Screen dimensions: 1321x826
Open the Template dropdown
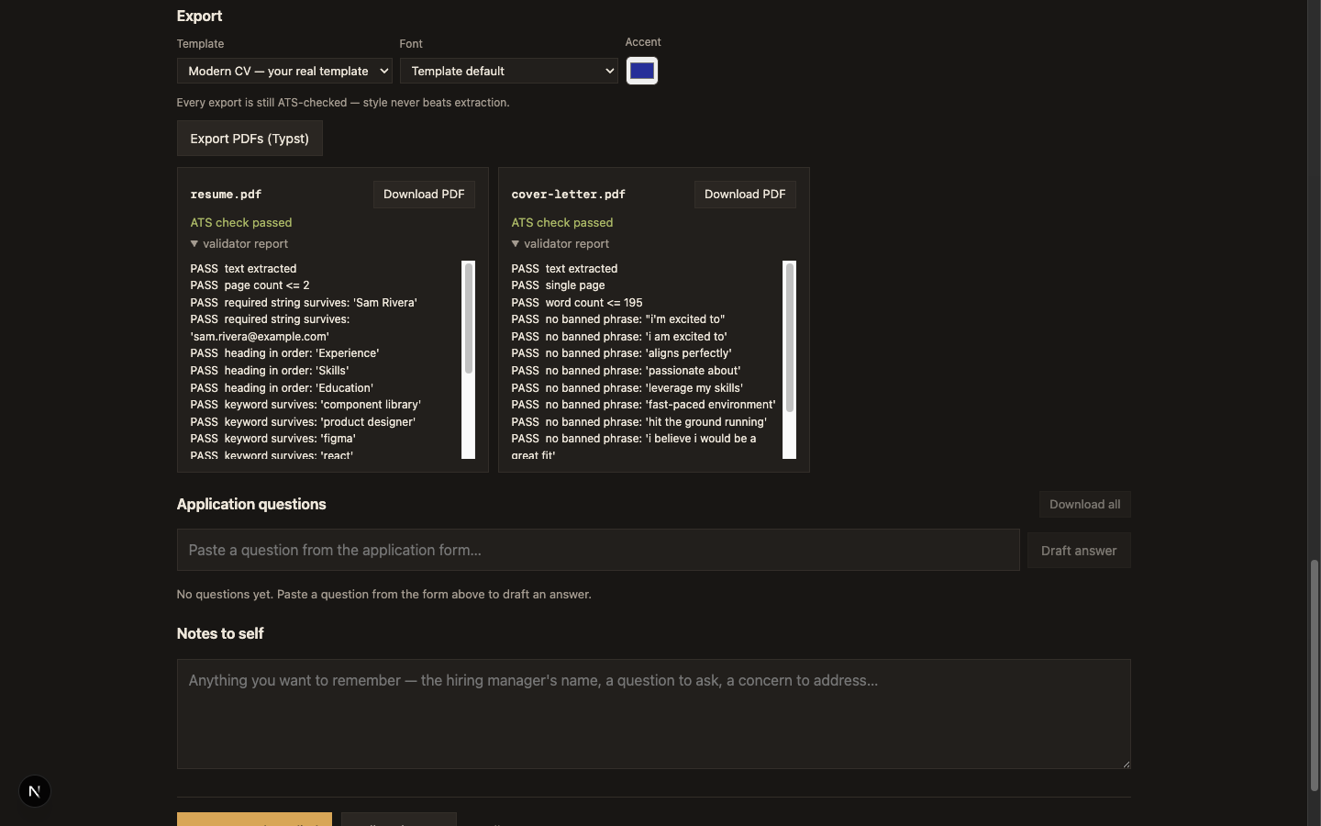284,71
